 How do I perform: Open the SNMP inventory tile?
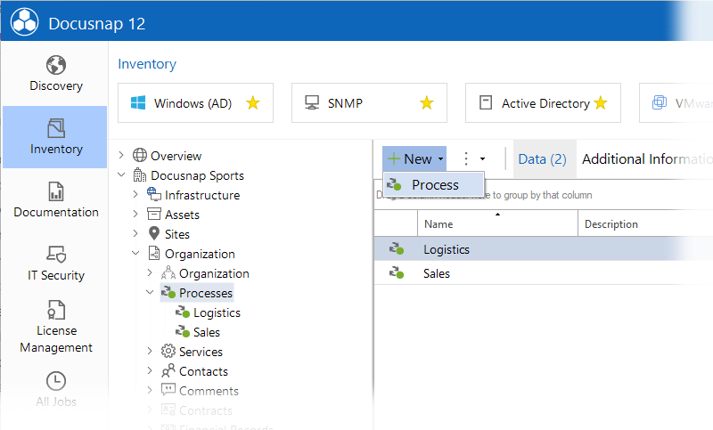pos(369,102)
